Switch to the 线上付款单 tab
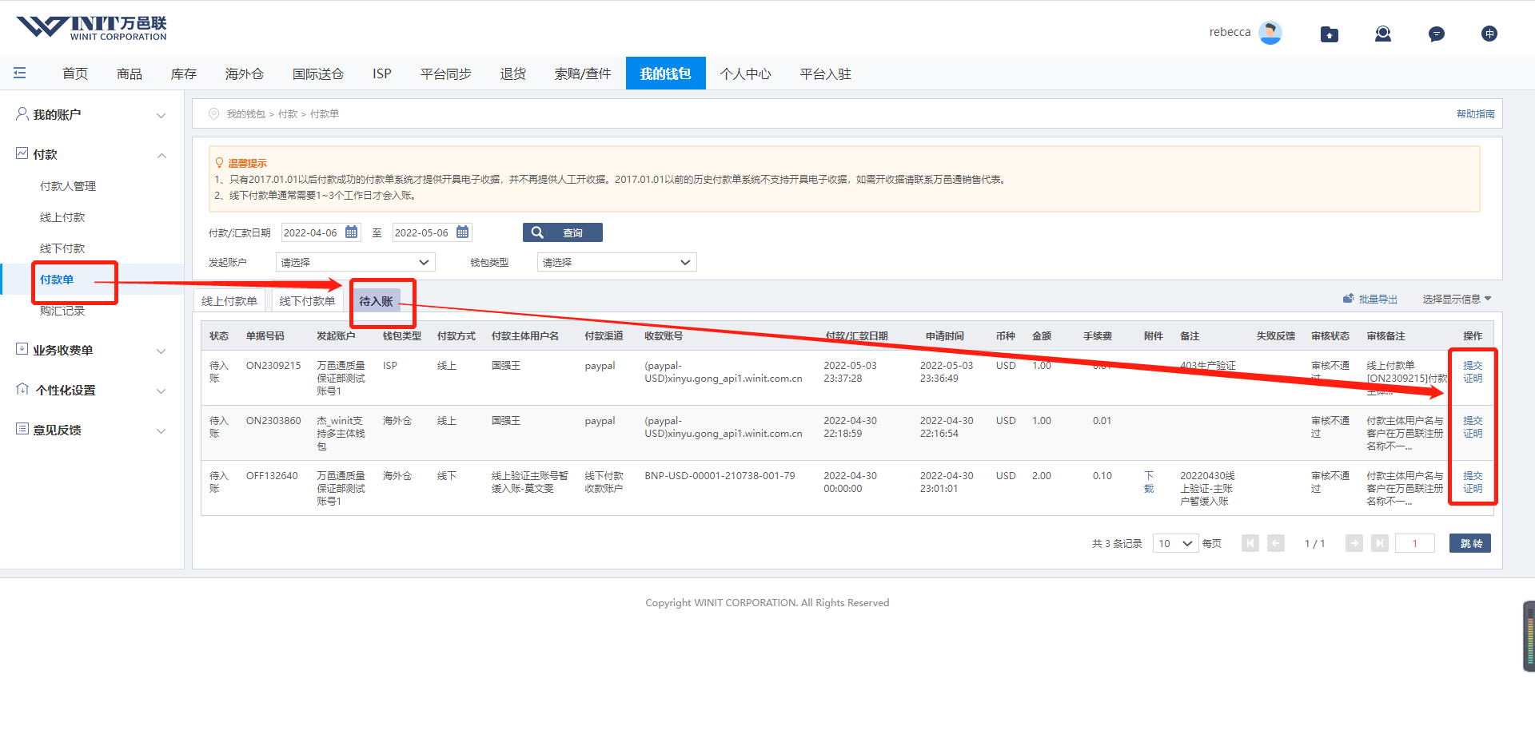This screenshot has height=730, width=1535. [229, 301]
